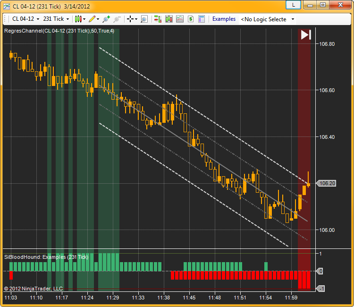Open the CL 04-12 instrument dropdown
Screen dimensions: 354x307
[26, 19]
